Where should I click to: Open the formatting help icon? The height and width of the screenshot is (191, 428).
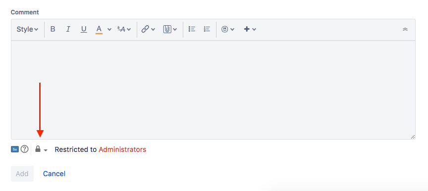pos(25,149)
